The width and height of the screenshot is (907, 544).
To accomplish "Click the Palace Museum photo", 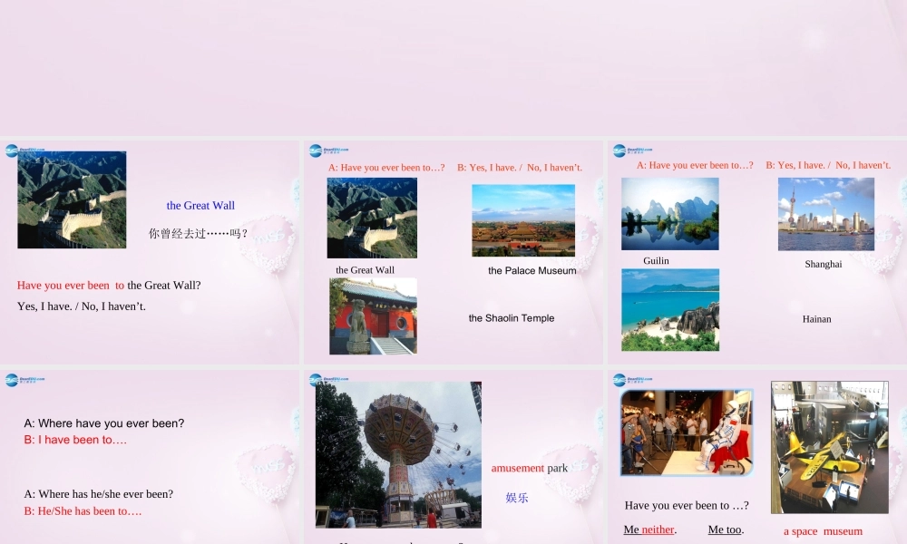I will coord(523,220).
